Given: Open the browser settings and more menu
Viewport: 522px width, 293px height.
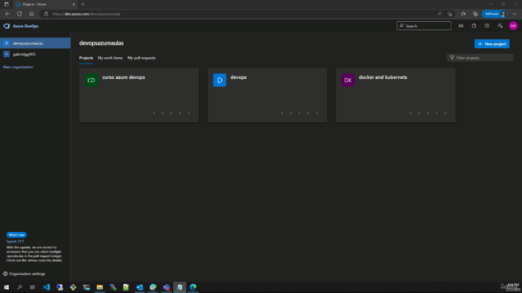Looking at the screenshot, I should pyautogui.click(x=515, y=14).
